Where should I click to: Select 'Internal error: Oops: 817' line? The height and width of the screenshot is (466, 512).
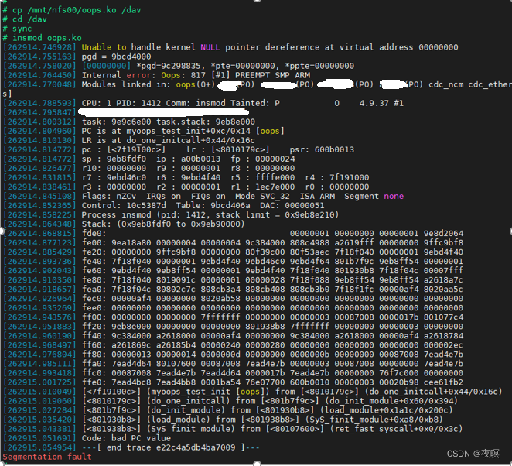pos(157,75)
